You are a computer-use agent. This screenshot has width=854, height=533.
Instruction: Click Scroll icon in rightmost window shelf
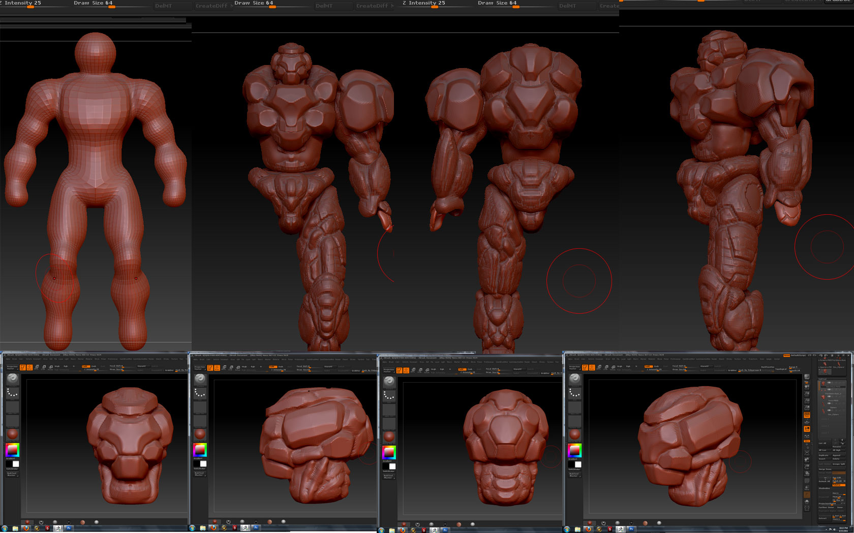(x=807, y=386)
